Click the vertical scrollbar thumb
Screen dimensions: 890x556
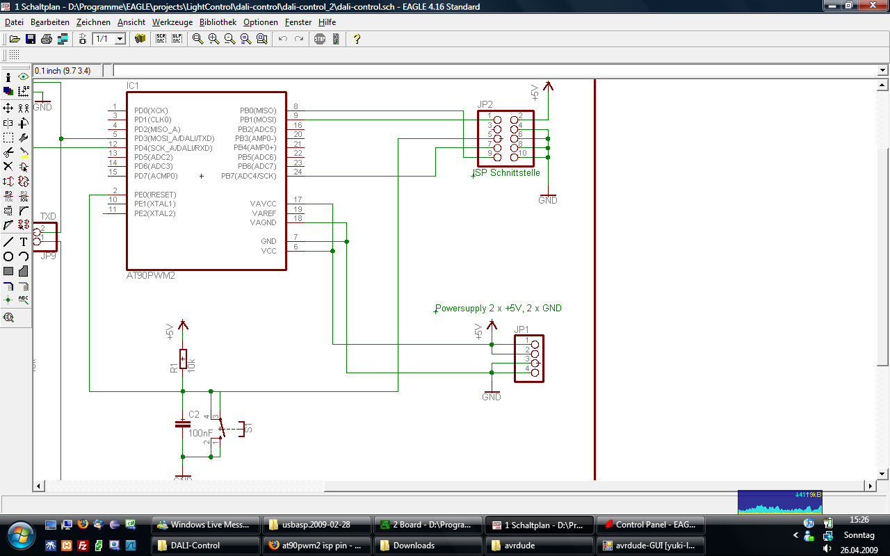click(882, 257)
